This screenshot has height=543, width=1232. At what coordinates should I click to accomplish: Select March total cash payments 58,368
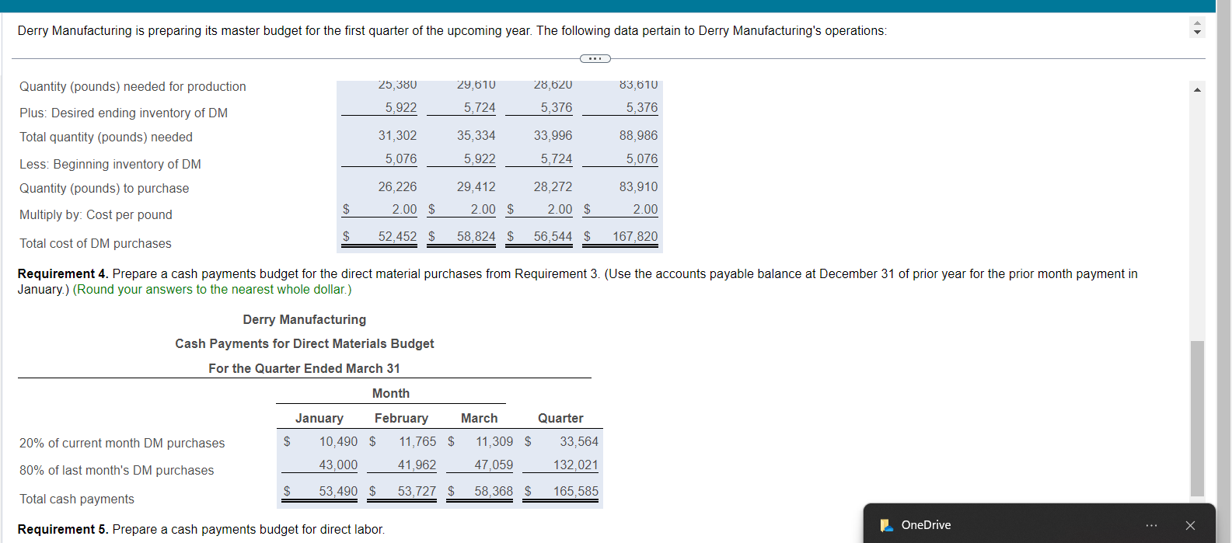point(494,491)
